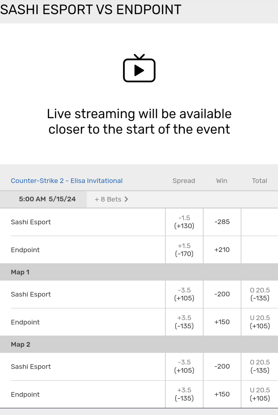This screenshot has height=415, width=278.
Task: Select Map 2 Endpoint spread +3.5
Action: click(184, 394)
